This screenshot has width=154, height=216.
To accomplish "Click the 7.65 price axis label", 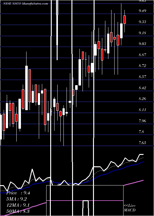I will pyautogui.click(x=142, y=143).
